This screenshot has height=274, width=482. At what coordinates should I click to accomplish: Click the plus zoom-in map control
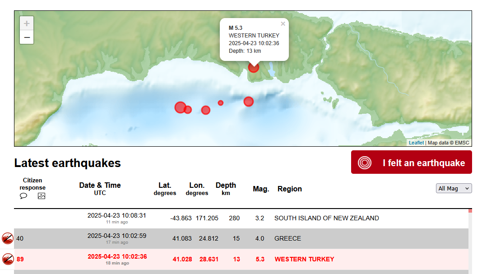point(27,23)
